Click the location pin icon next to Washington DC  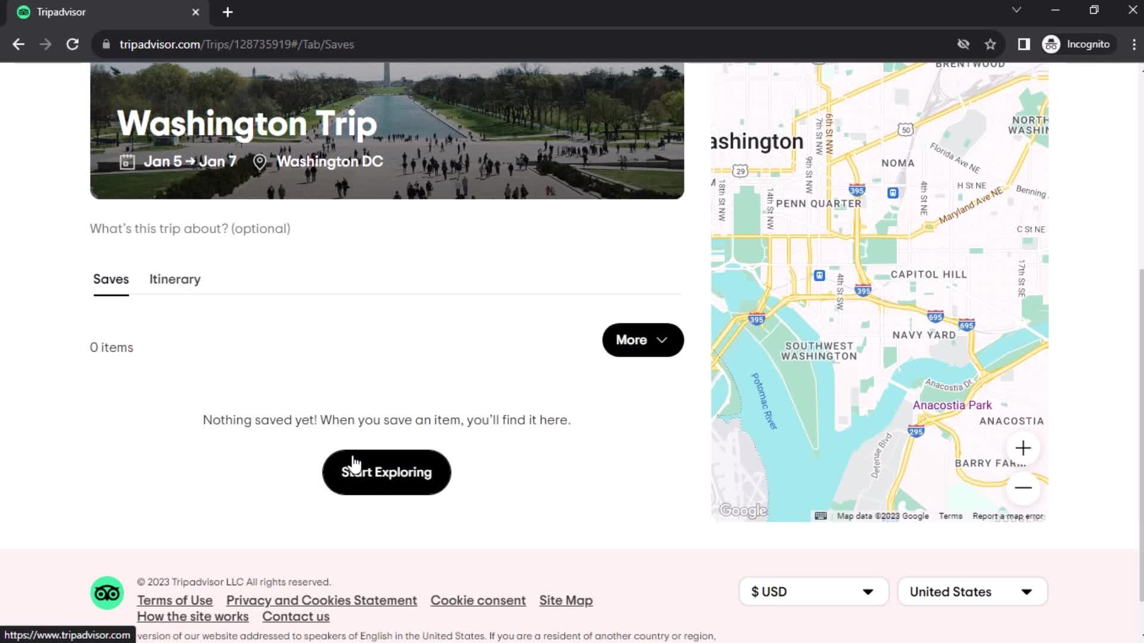point(261,162)
